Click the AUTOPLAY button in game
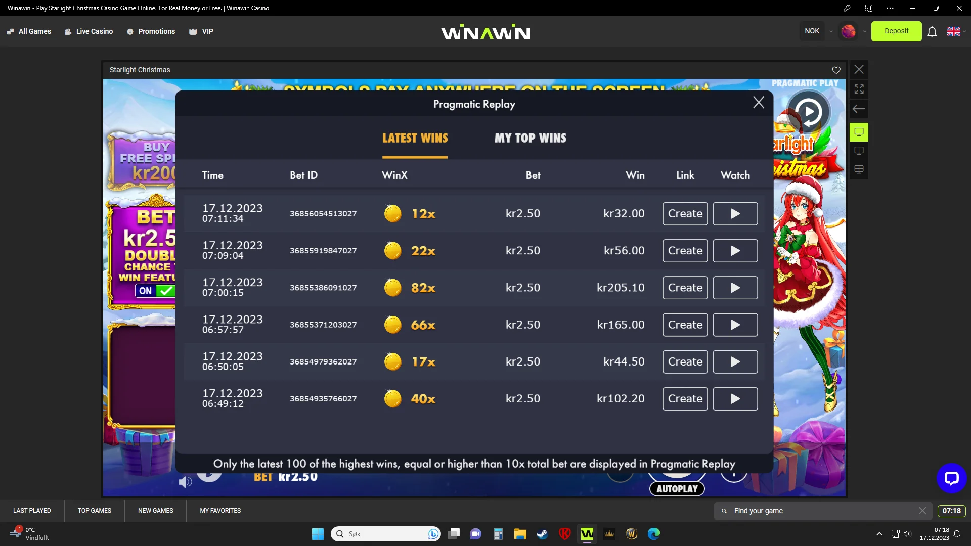The height and width of the screenshot is (546, 971). coord(677,489)
